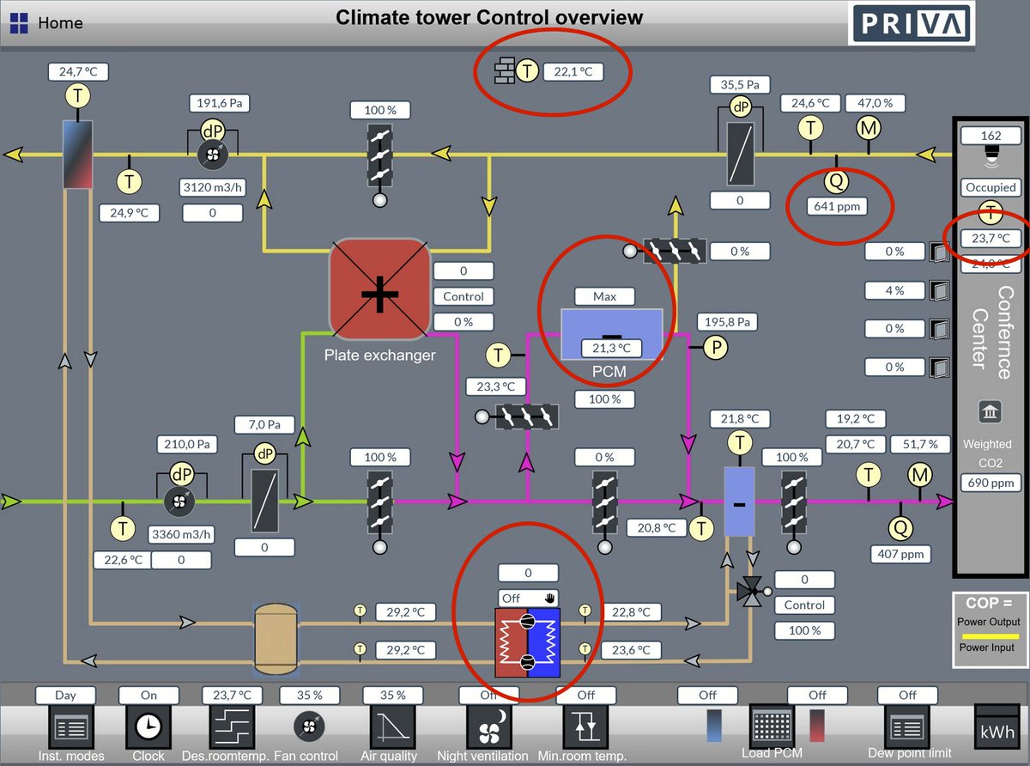
Task: Toggle the heat pump Off manual state
Action: coord(528,598)
